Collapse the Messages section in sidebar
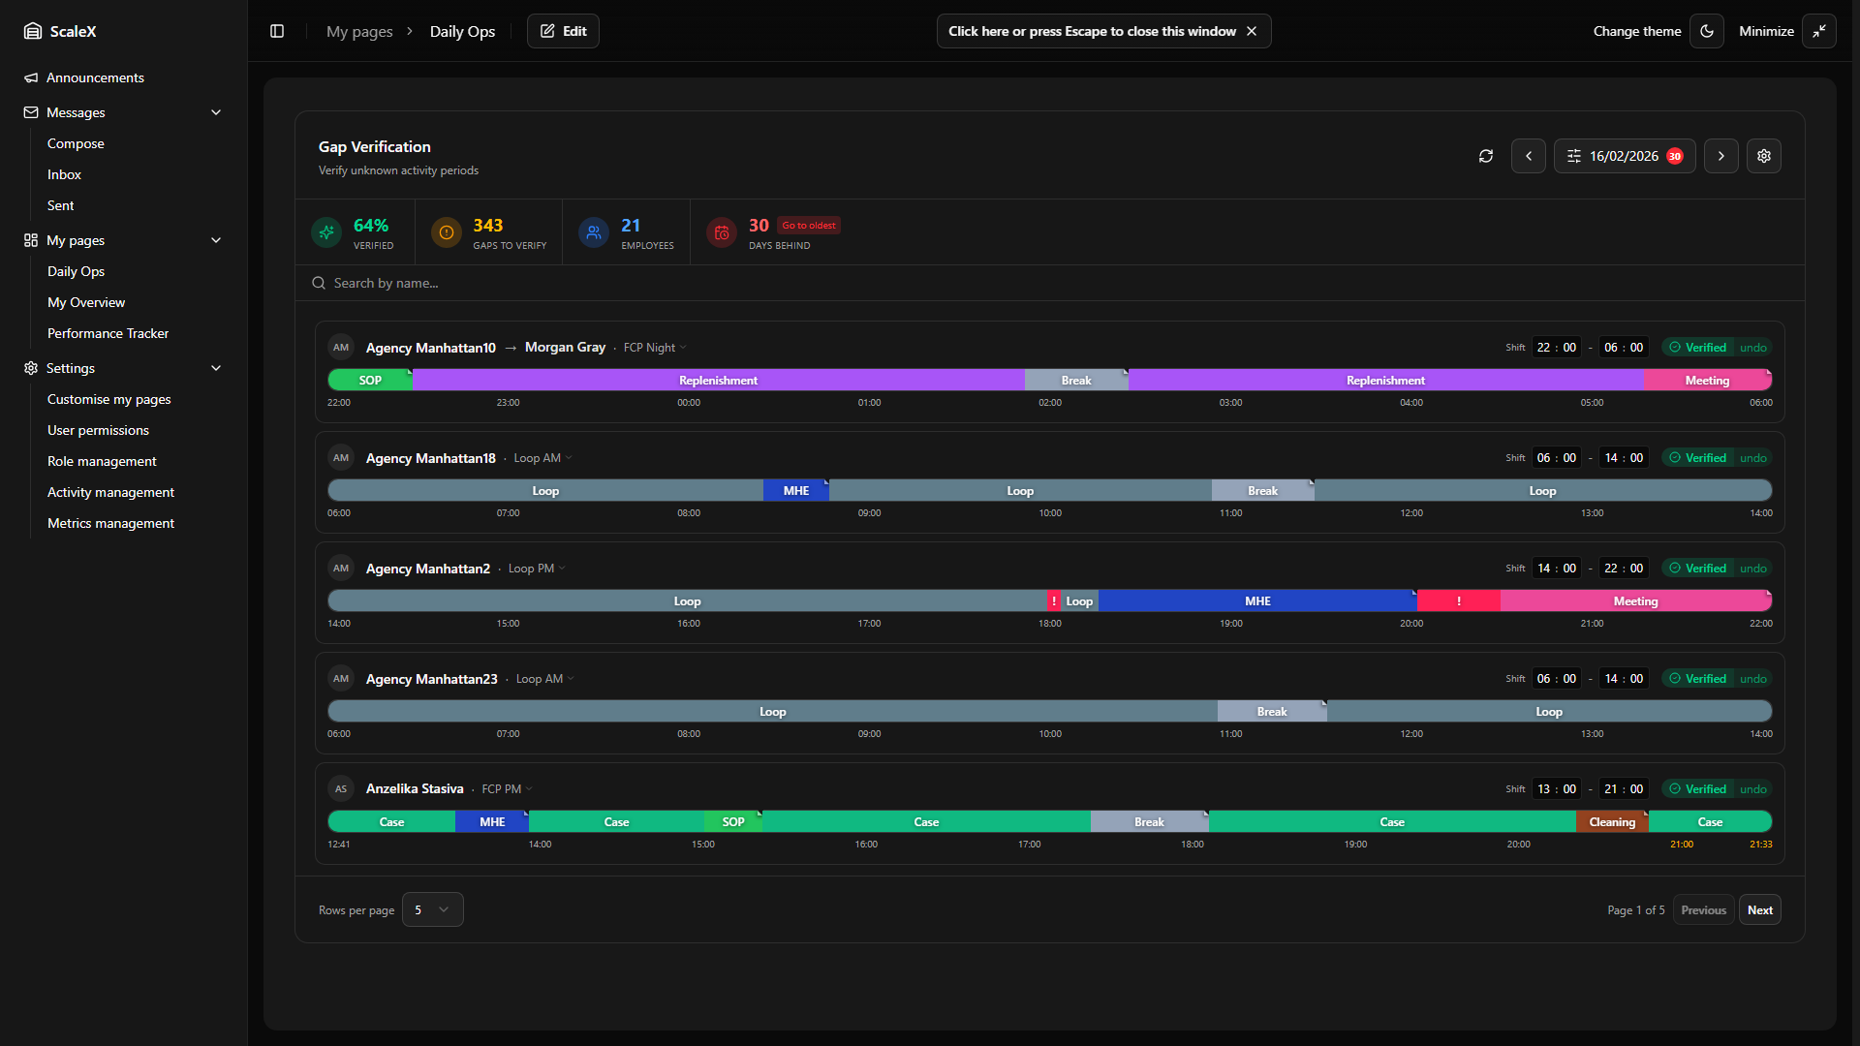Image resolution: width=1860 pixels, height=1046 pixels. tap(216, 112)
